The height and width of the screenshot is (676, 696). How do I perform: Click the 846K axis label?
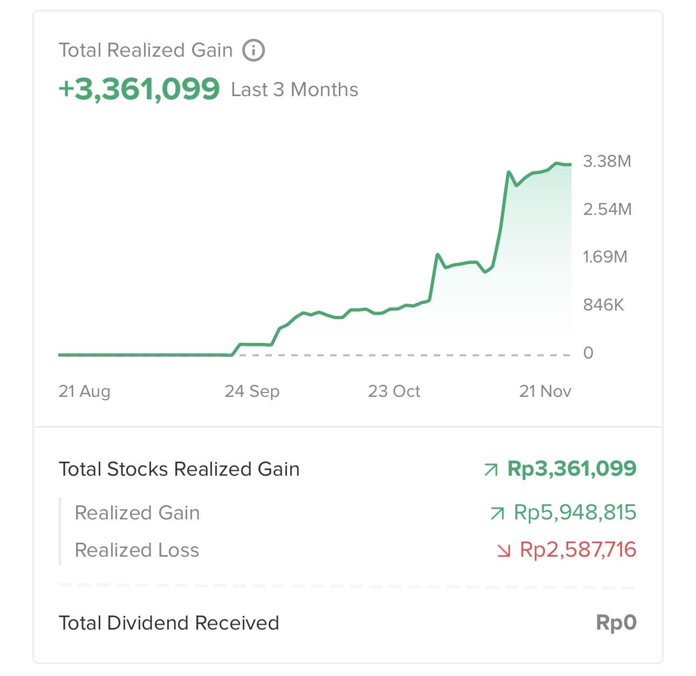click(x=603, y=305)
